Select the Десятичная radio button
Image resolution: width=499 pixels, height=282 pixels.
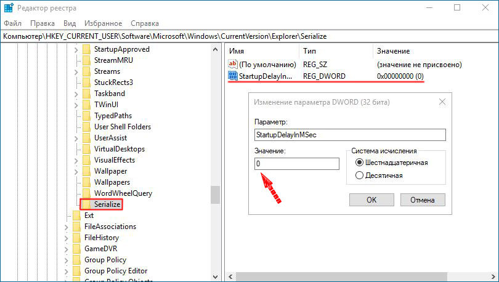pyautogui.click(x=359, y=175)
